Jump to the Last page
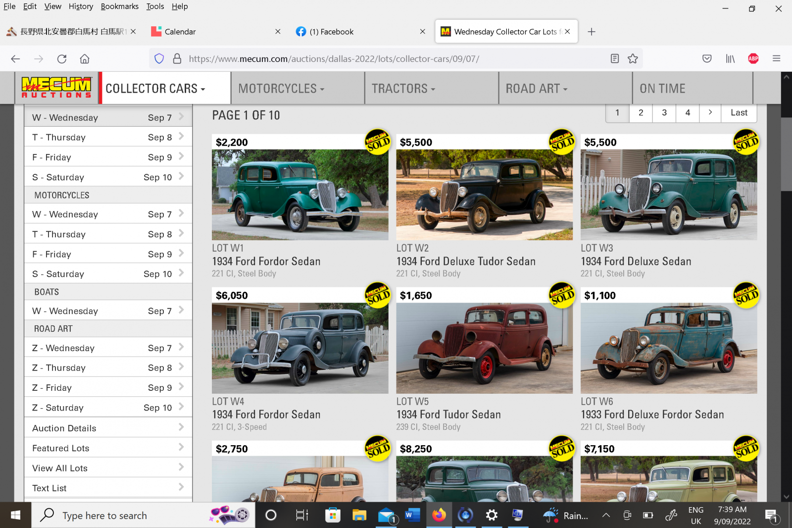Viewport: 792px width, 528px height. tap(739, 113)
